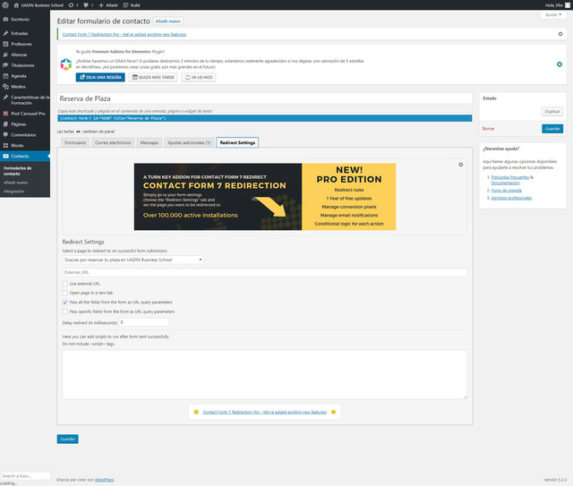The width and height of the screenshot is (573, 486).
Task: Click Premium Addons plugin logo
Action: coord(66,64)
